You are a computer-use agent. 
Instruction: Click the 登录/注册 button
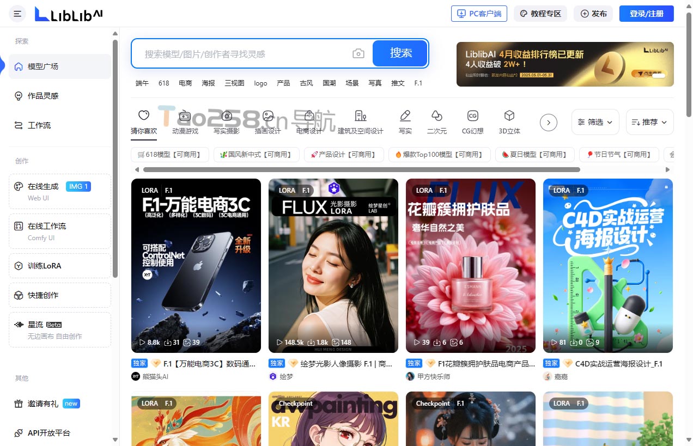tap(646, 14)
